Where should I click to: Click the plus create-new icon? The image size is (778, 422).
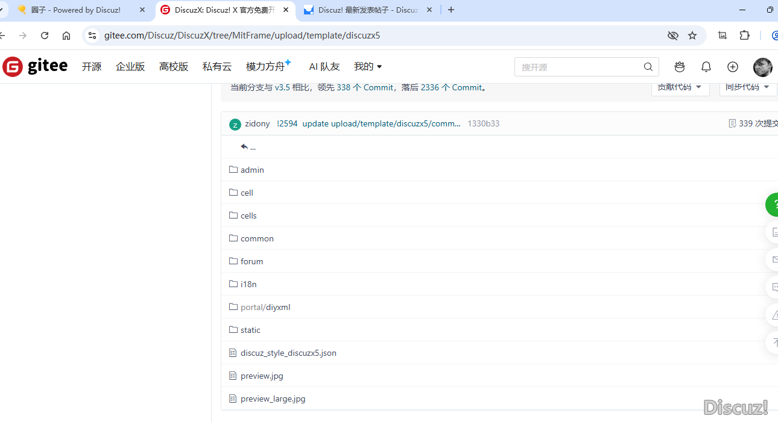pos(732,67)
